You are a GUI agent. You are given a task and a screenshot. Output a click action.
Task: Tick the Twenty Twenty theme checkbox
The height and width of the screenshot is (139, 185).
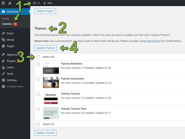tap(38, 94)
